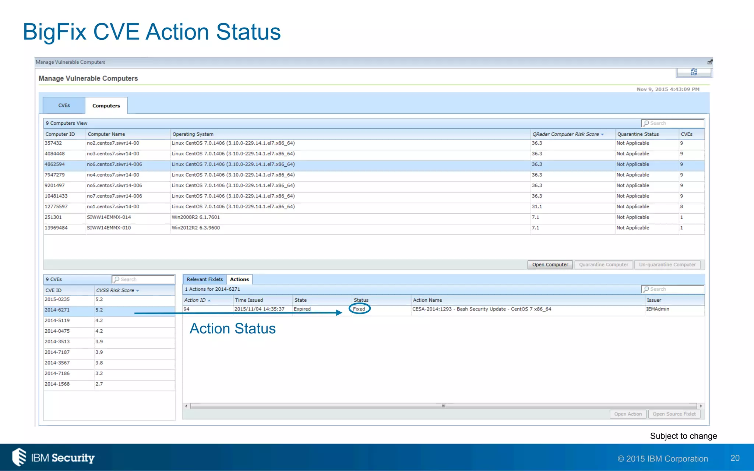
Task: Click the left arrow of Actions horizontal scrollbar
Action: 186,406
